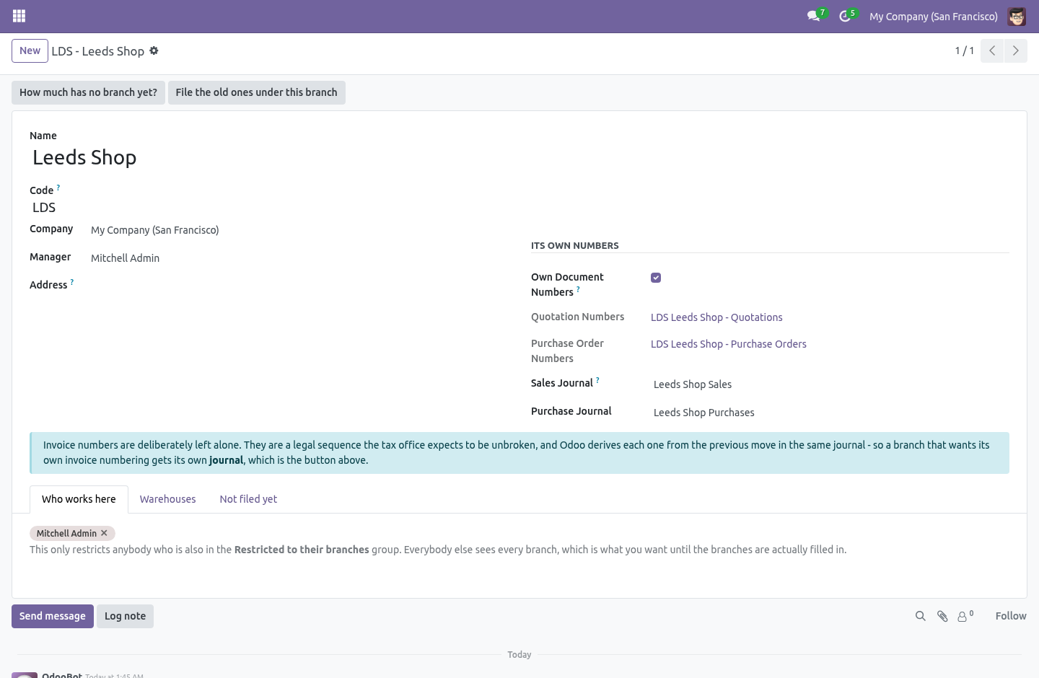Open LDS Leeds Shop - Purchase Orders link
Screen dimensions: 1039x678
click(x=729, y=344)
